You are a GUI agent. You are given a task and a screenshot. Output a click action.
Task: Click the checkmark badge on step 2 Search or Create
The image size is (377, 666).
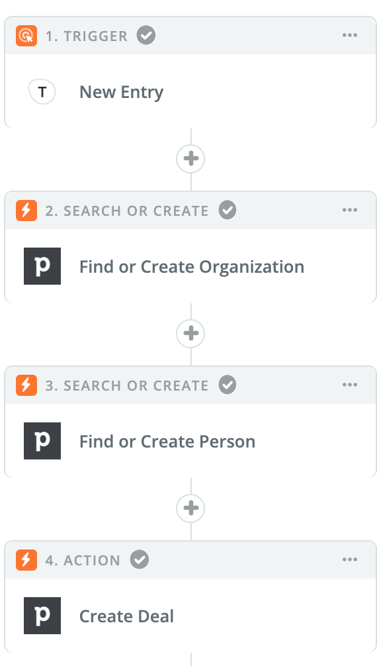(228, 210)
